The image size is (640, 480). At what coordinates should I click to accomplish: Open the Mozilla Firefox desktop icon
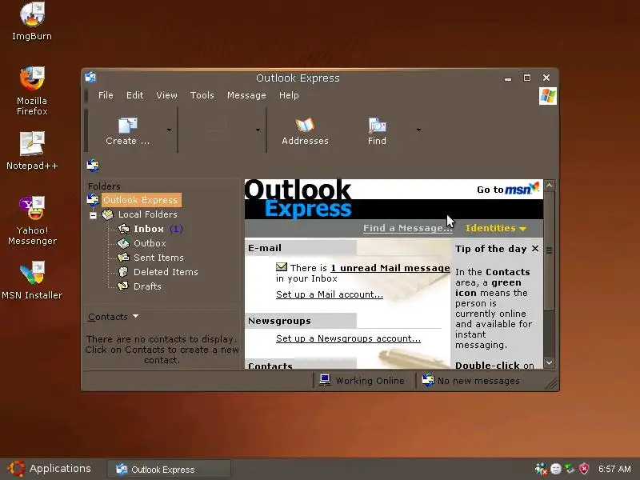[x=32, y=78]
